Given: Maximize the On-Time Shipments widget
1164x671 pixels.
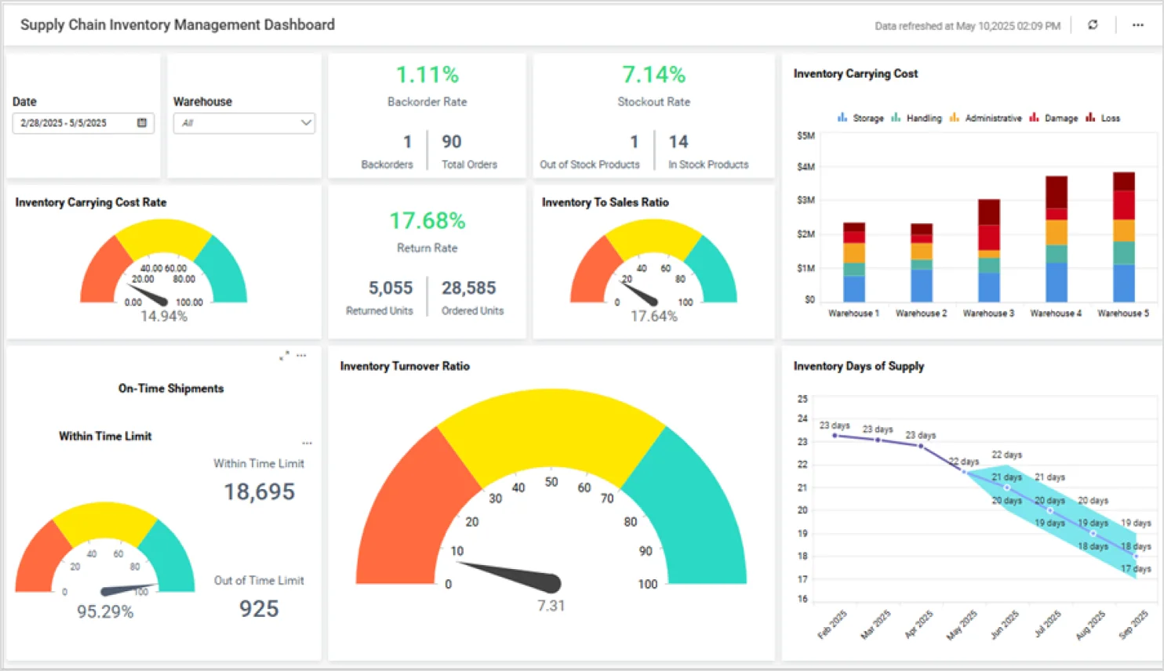Looking at the screenshot, I should click(x=284, y=356).
